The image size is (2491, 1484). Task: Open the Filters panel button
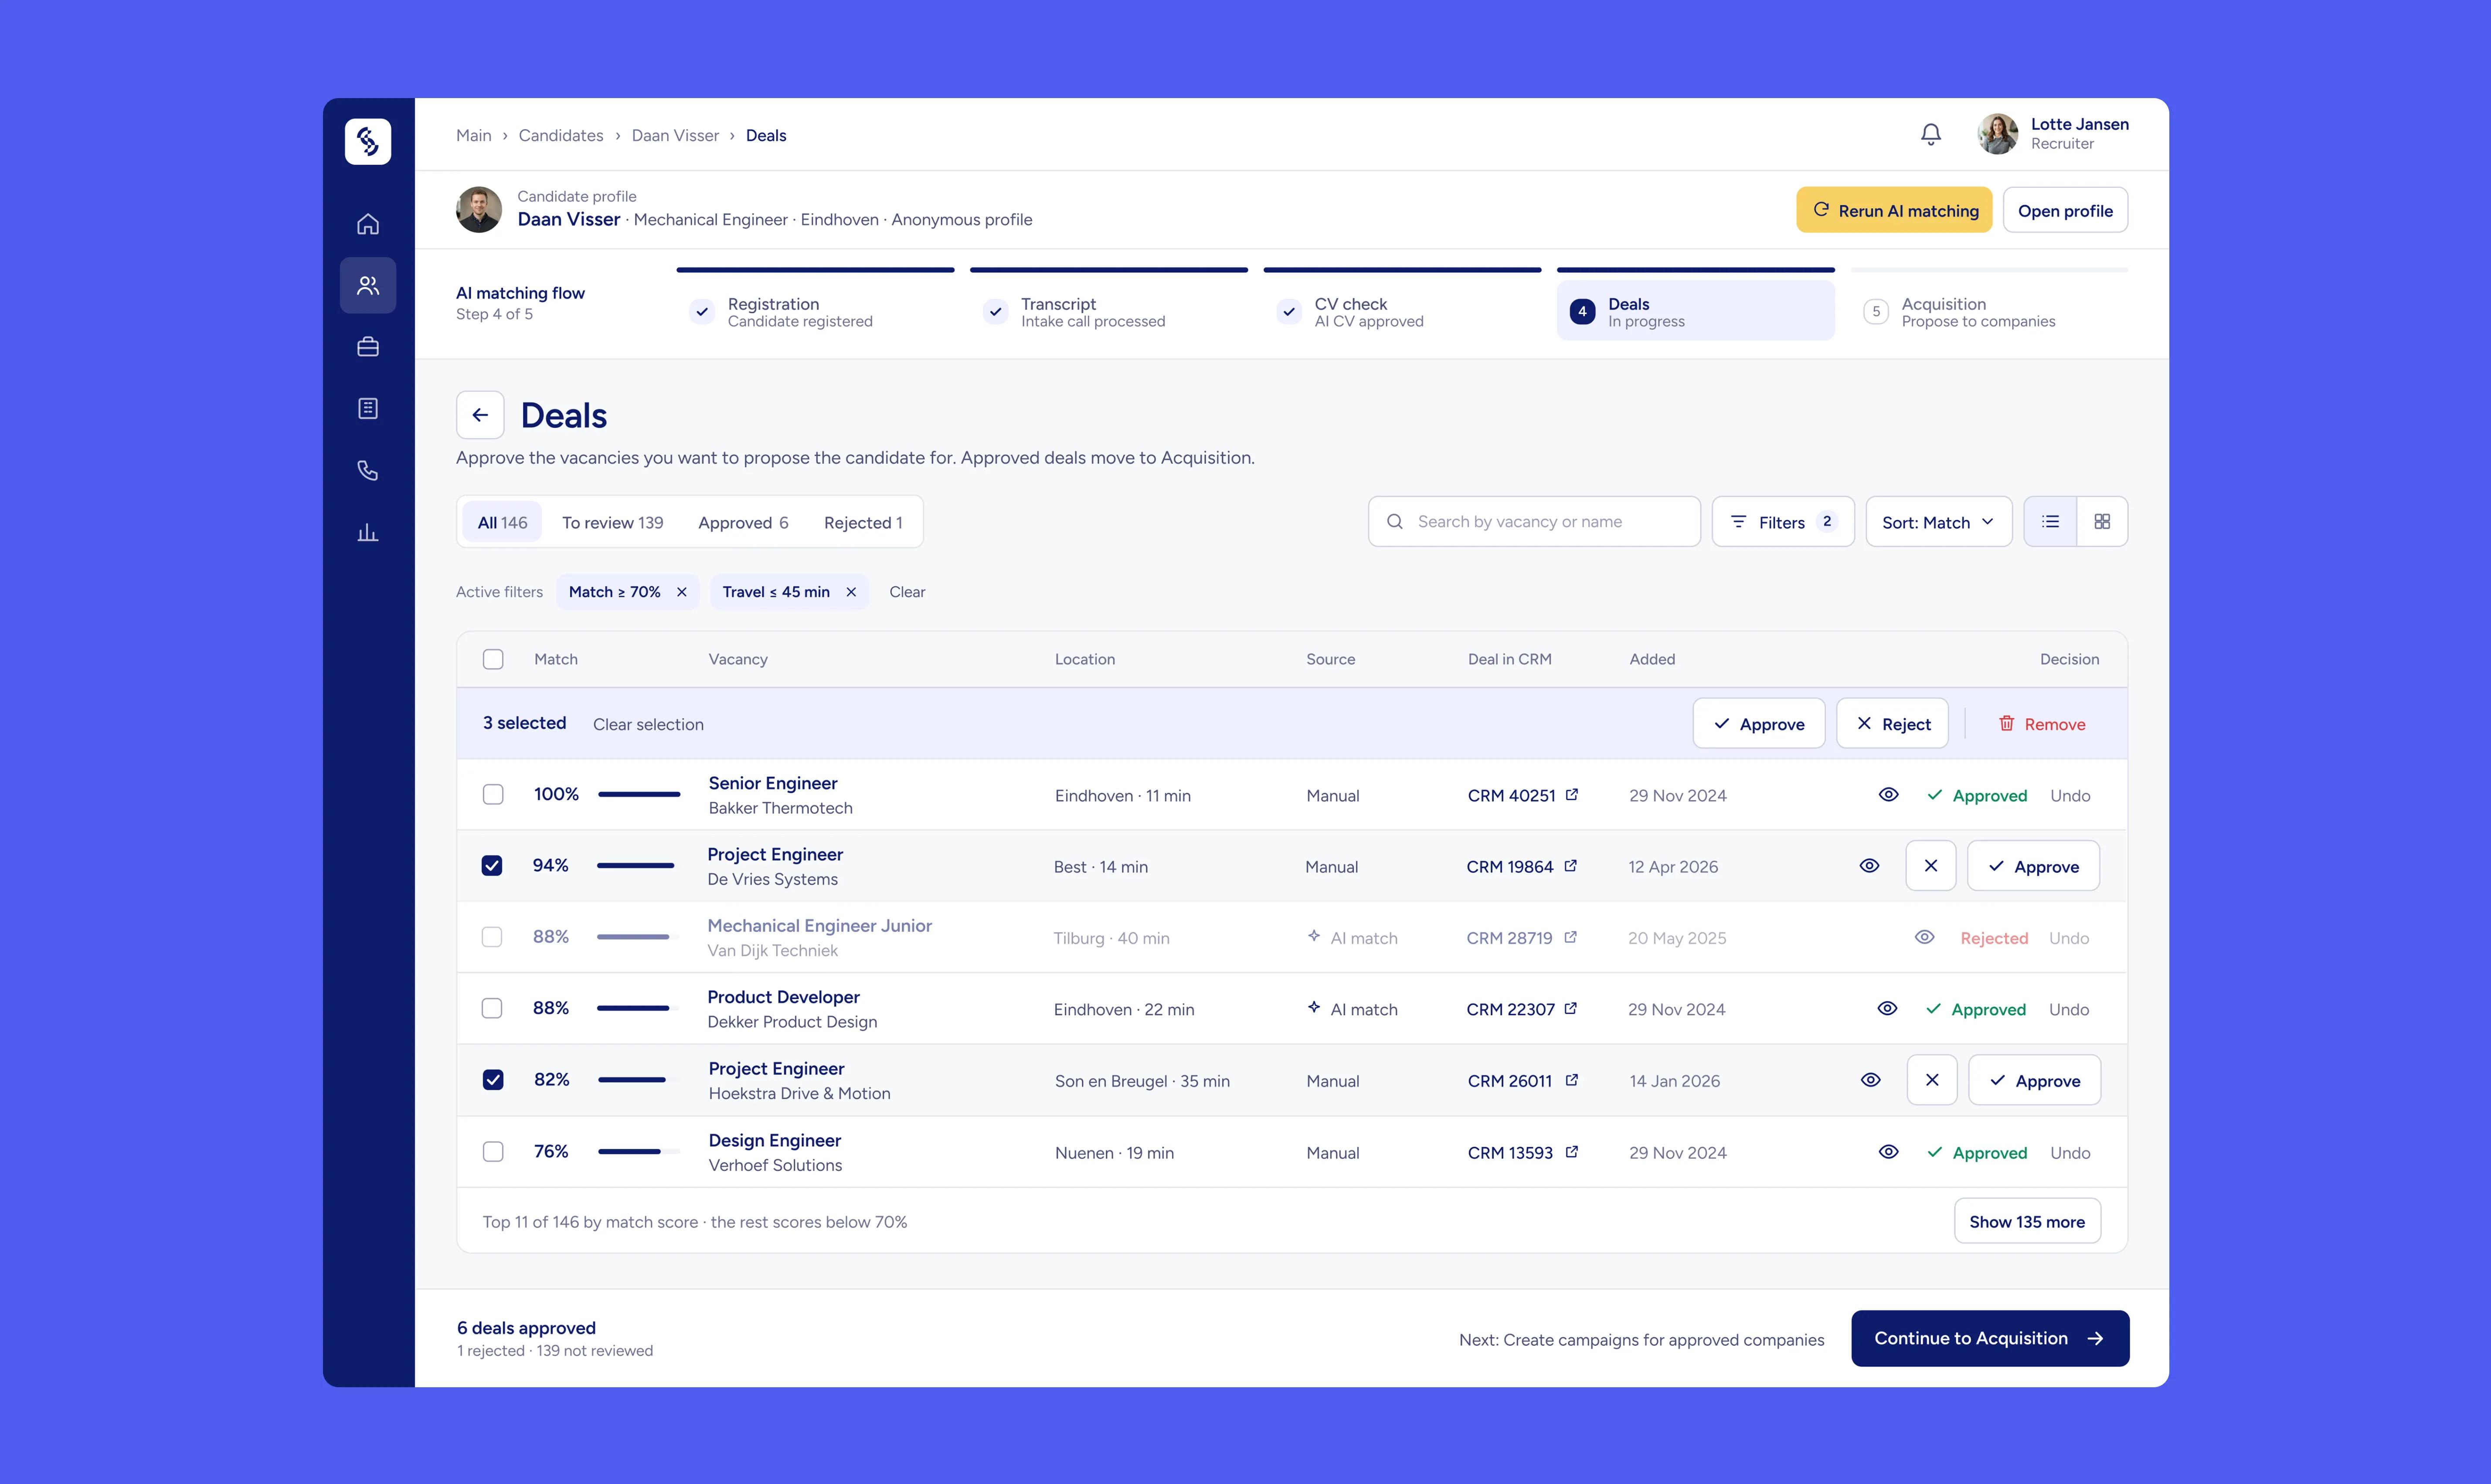1783,522
